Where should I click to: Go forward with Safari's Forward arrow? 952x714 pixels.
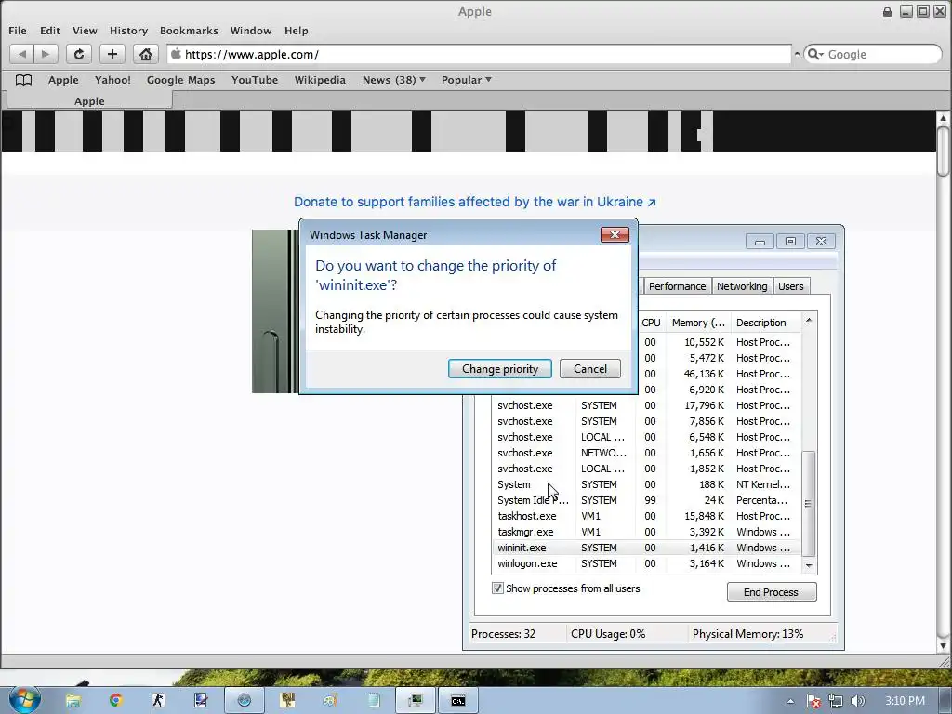click(46, 54)
